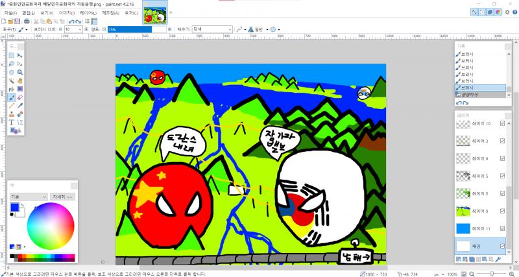Select the Eraser tool
Image resolution: width=519 pixels, height=277 pixels.
pos(20,97)
